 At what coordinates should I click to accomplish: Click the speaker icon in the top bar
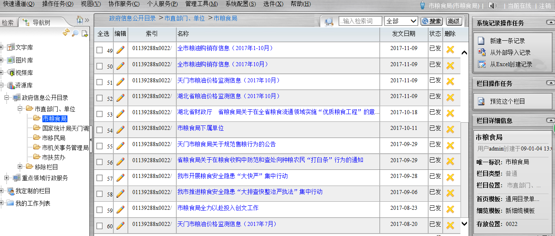(492, 6)
